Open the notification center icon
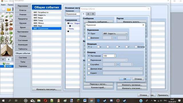 pos(179,100)
